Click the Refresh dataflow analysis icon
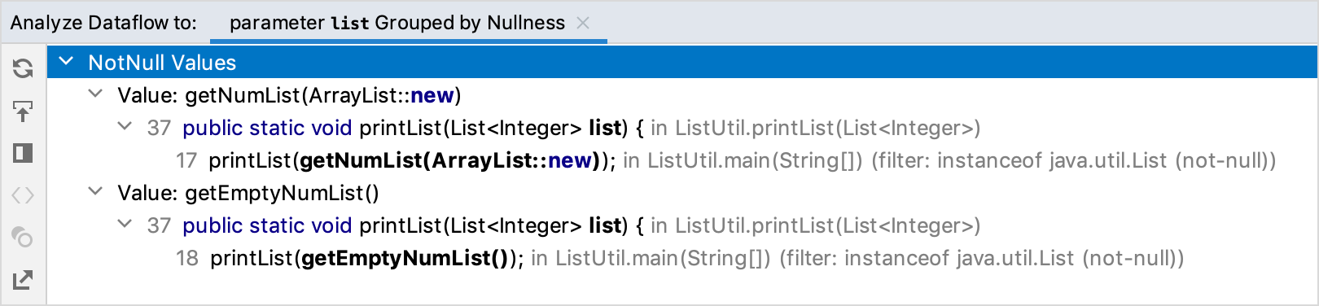 (23, 68)
